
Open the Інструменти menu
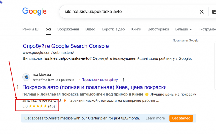[x=208, y=29]
